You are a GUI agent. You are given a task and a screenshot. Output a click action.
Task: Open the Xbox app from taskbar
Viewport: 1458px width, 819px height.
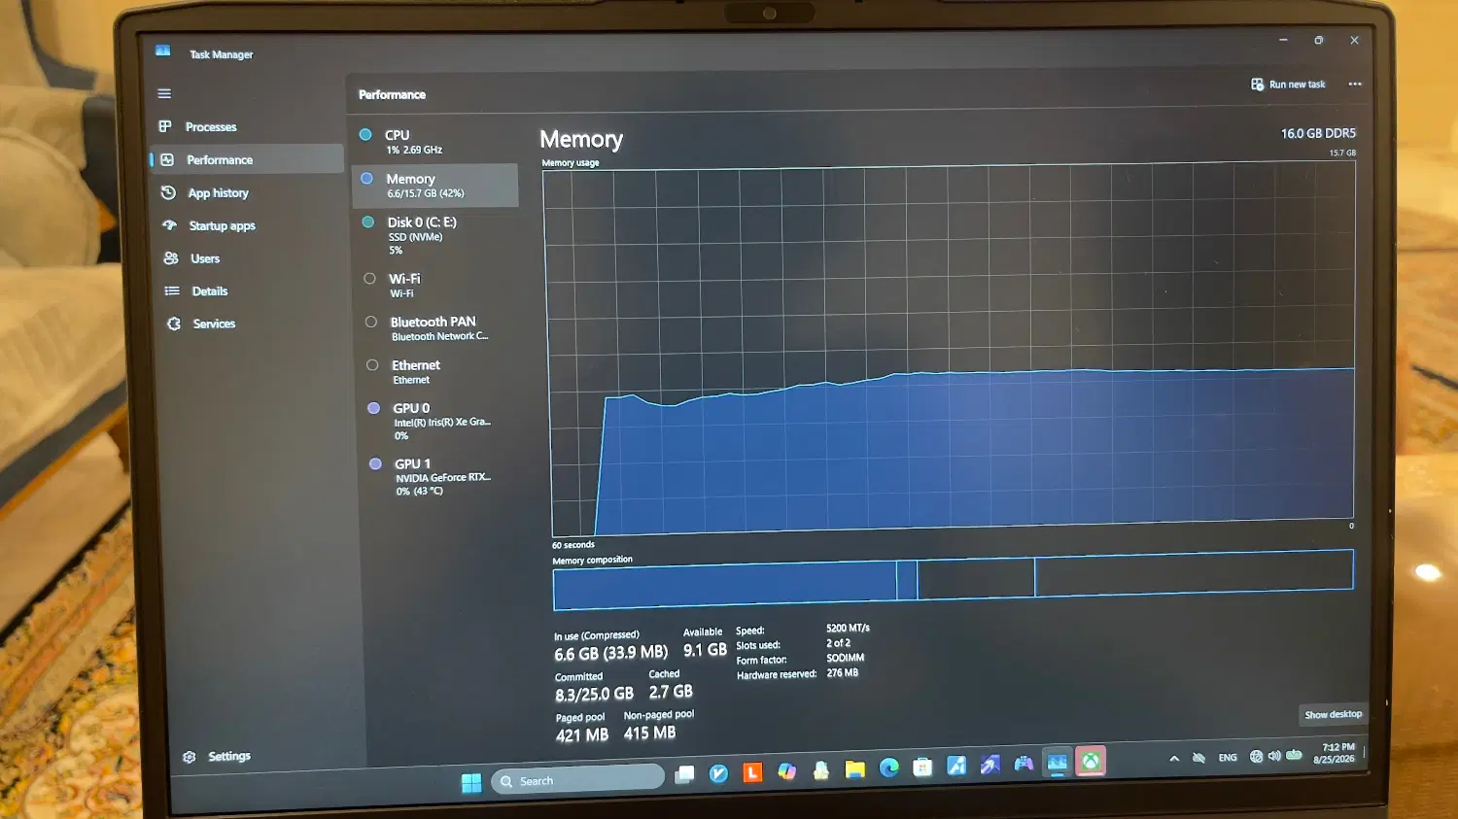[1091, 762]
